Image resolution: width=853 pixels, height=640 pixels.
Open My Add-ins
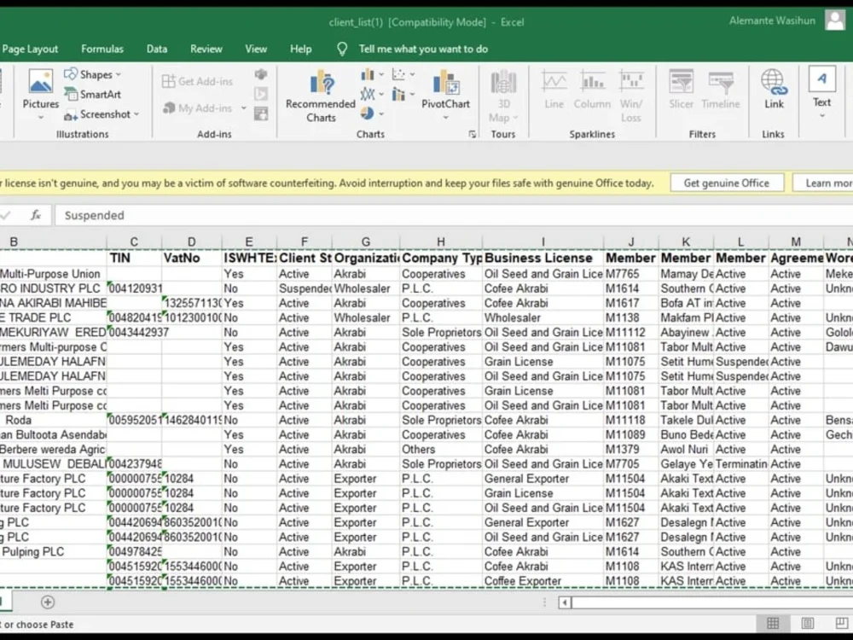pyautogui.click(x=198, y=108)
